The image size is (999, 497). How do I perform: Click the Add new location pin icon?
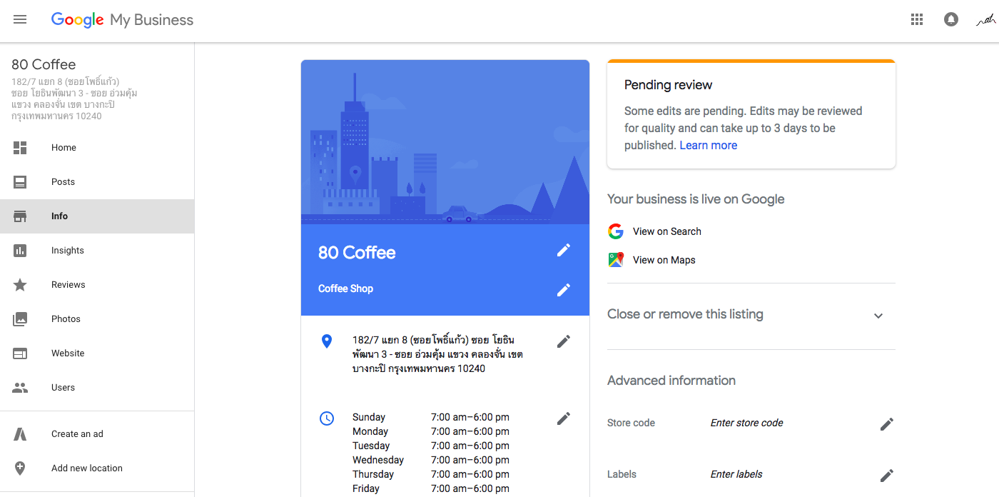20,468
